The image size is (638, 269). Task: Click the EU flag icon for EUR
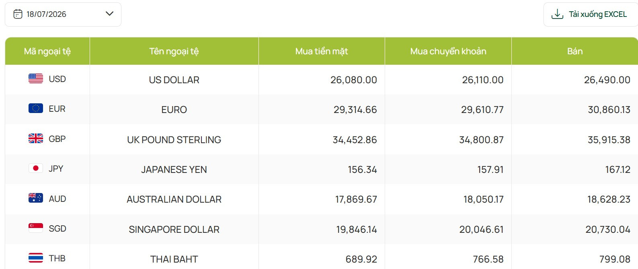point(36,108)
